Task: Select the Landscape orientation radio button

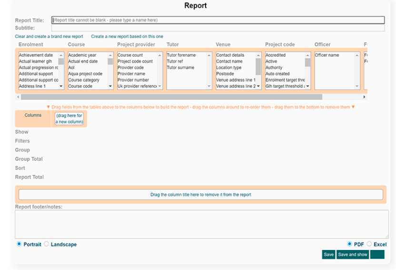Action: coord(47,244)
